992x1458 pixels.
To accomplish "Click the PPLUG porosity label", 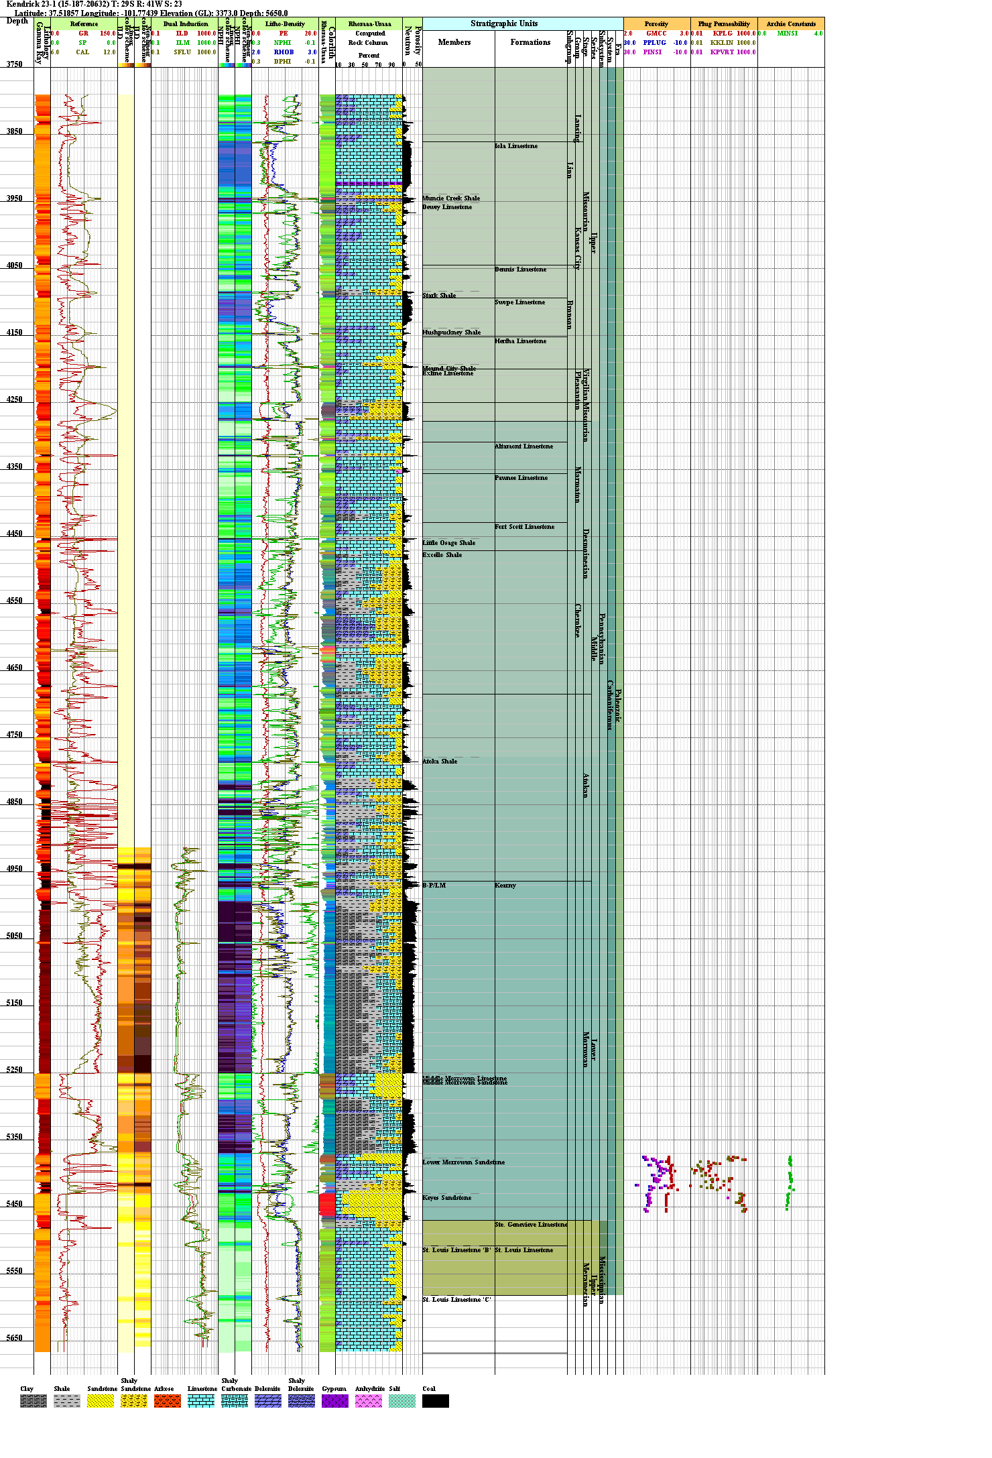I will click(655, 43).
